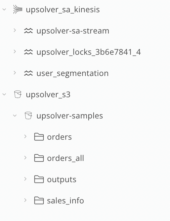Select the upsolver-samples bucket label
Image resolution: width=170 pixels, height=221 pixels.
click(70, 116)
